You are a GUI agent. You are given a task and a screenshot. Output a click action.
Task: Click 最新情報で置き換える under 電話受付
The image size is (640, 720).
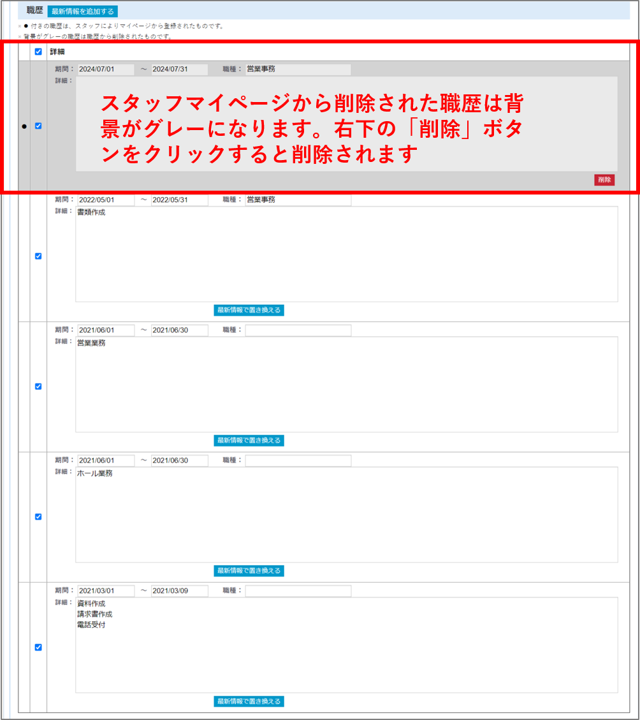[249, 702]
